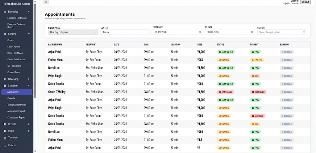Open Center Dashboard menu item

tap(15, 53)
